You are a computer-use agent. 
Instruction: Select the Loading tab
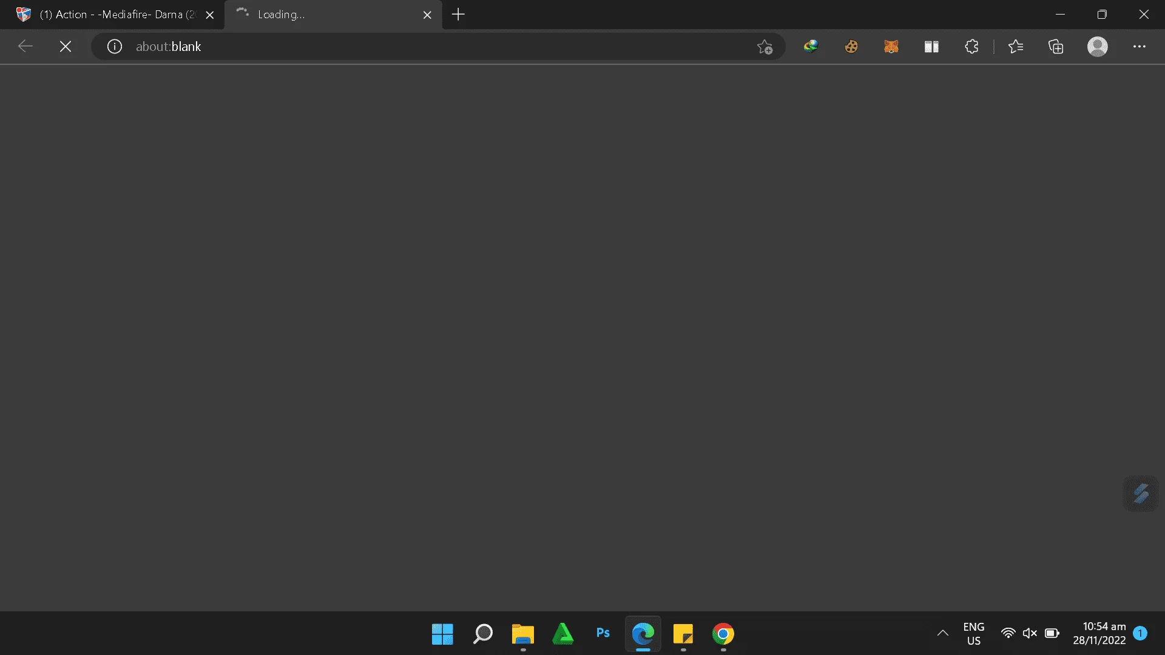[333, 15]
